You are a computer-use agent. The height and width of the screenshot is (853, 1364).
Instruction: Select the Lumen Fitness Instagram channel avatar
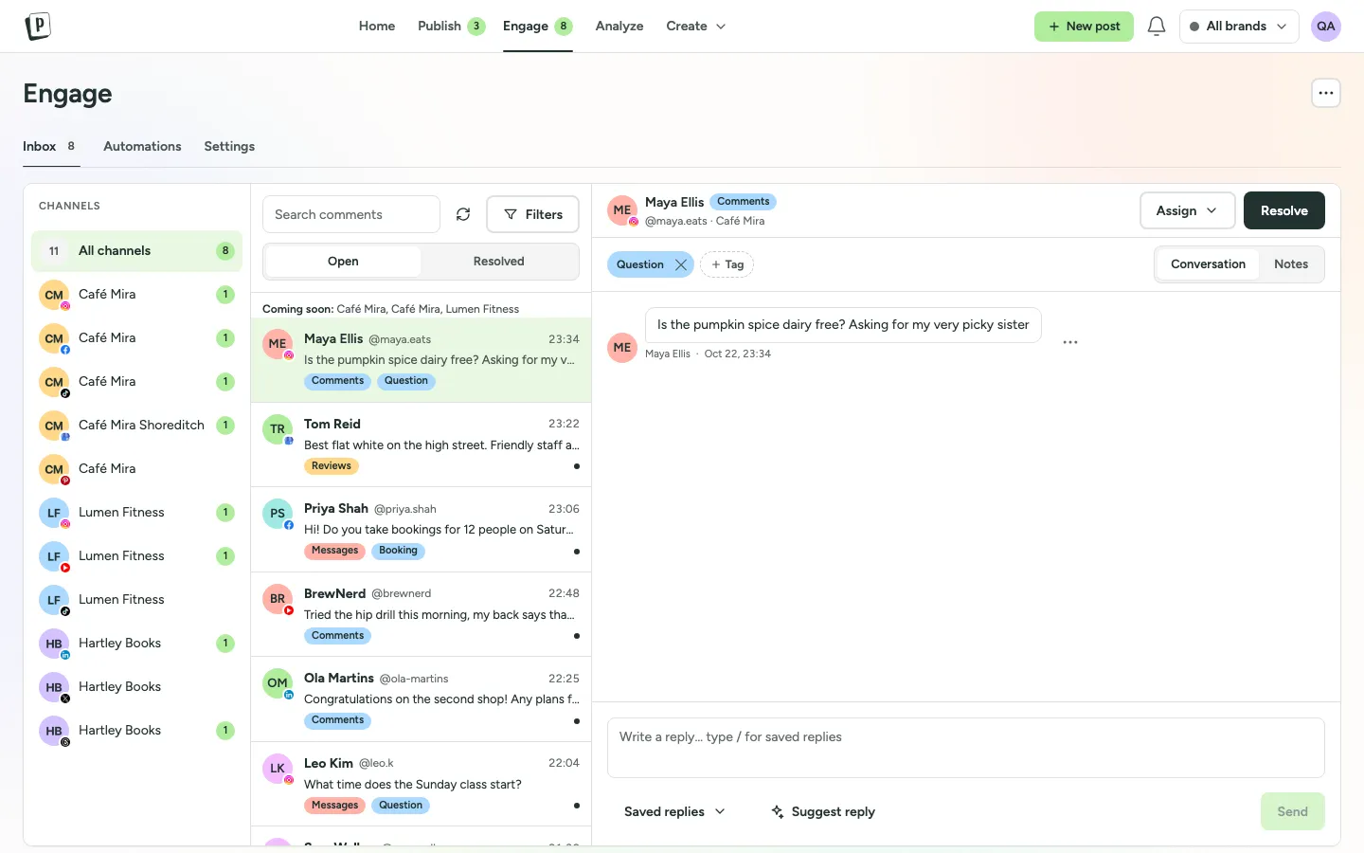pyautogui.click(x=54, y=513)
